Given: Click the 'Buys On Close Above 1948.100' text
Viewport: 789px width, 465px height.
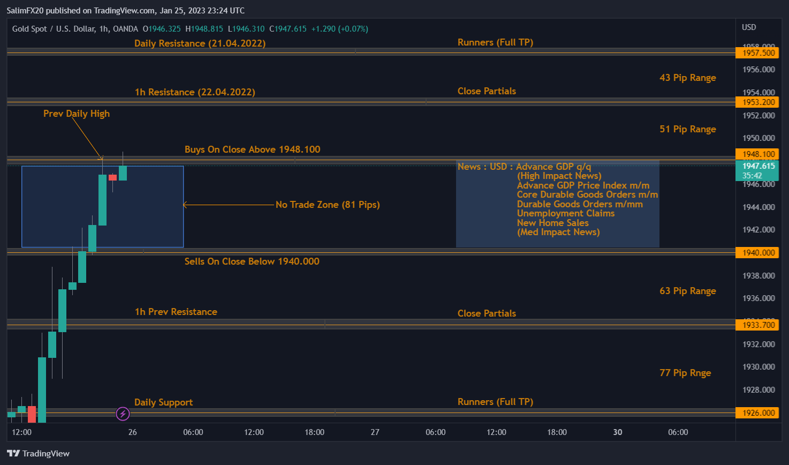Looking at the screenshot, I should tap(252, 149).
